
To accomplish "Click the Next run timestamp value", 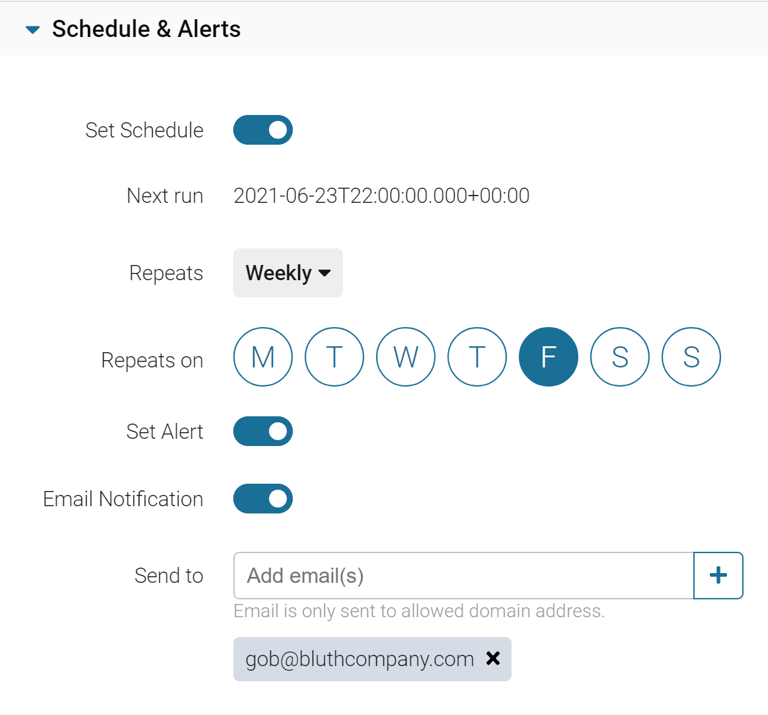I will coord(381,196).
